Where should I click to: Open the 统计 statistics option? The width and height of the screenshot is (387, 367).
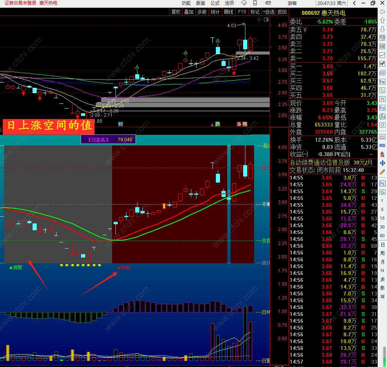tap(215, 12)
